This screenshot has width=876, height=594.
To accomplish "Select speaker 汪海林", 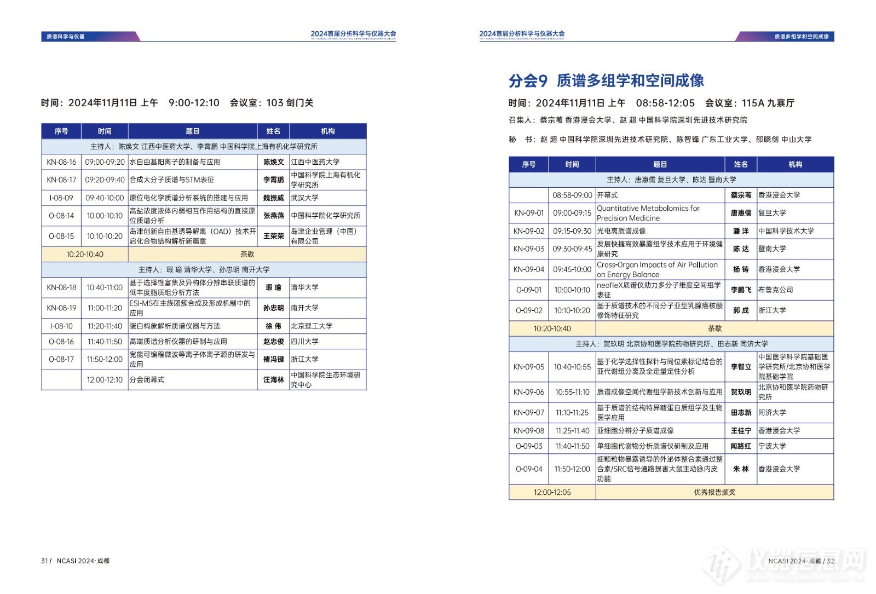I will 273,379.
